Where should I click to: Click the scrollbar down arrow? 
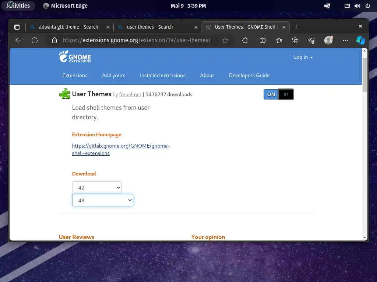point(364,238)
